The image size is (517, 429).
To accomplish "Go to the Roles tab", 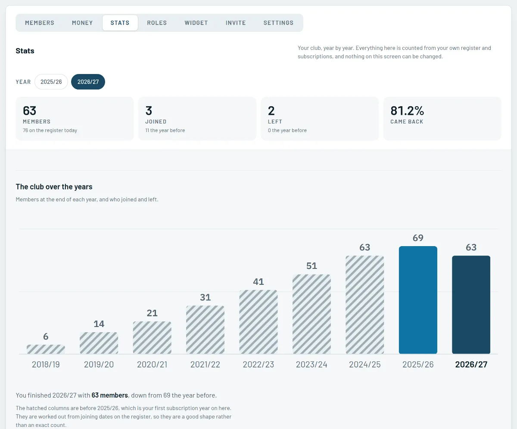I will pos(157,23).
